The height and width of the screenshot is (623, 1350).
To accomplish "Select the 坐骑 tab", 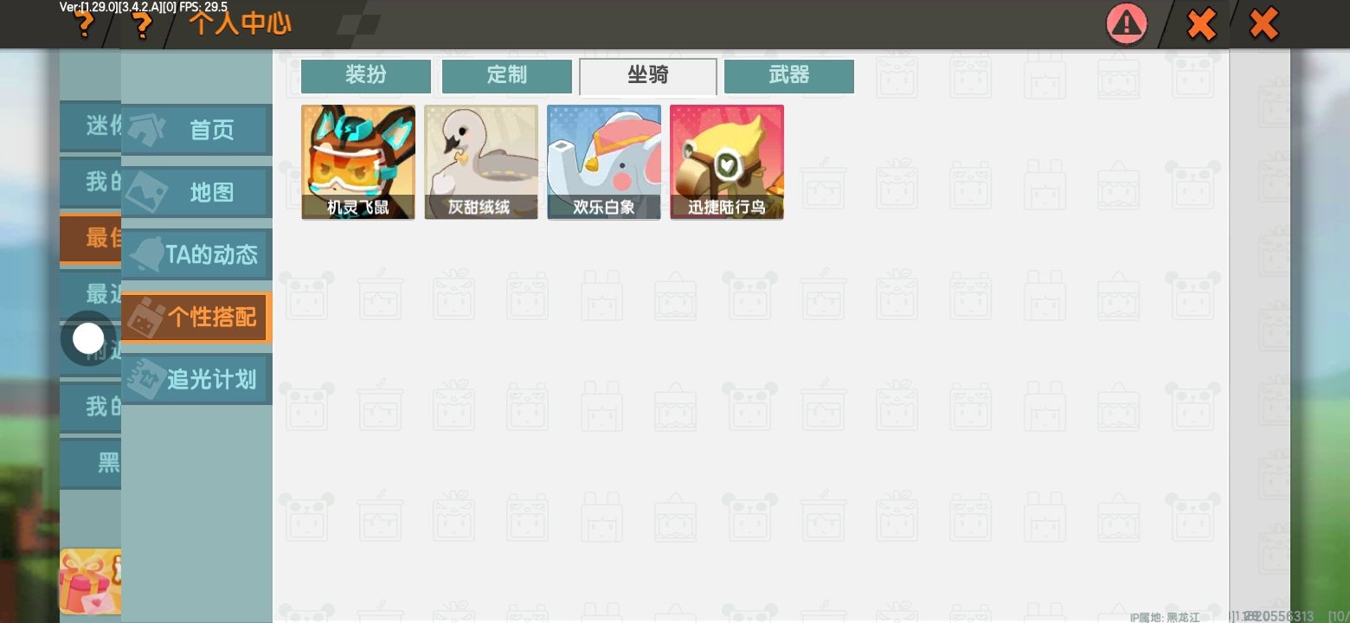I will tap(648, 76).
